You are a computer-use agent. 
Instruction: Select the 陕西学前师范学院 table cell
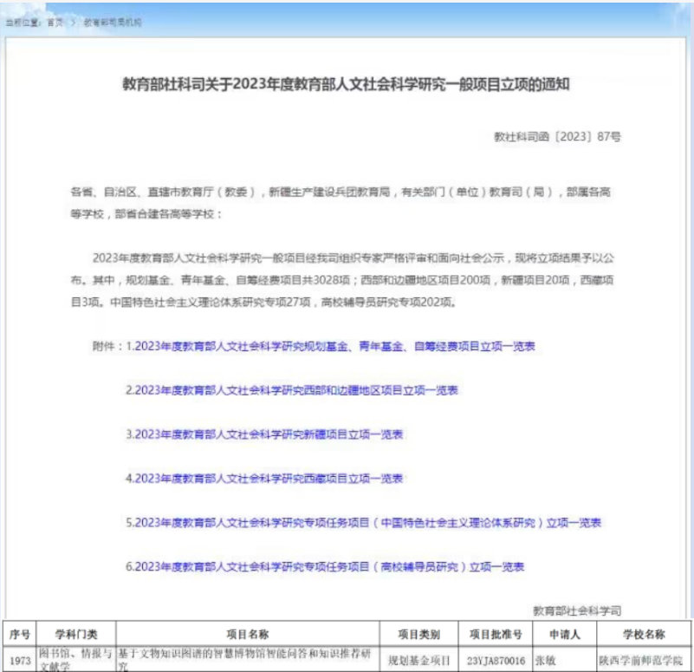(x=645, y=660)
